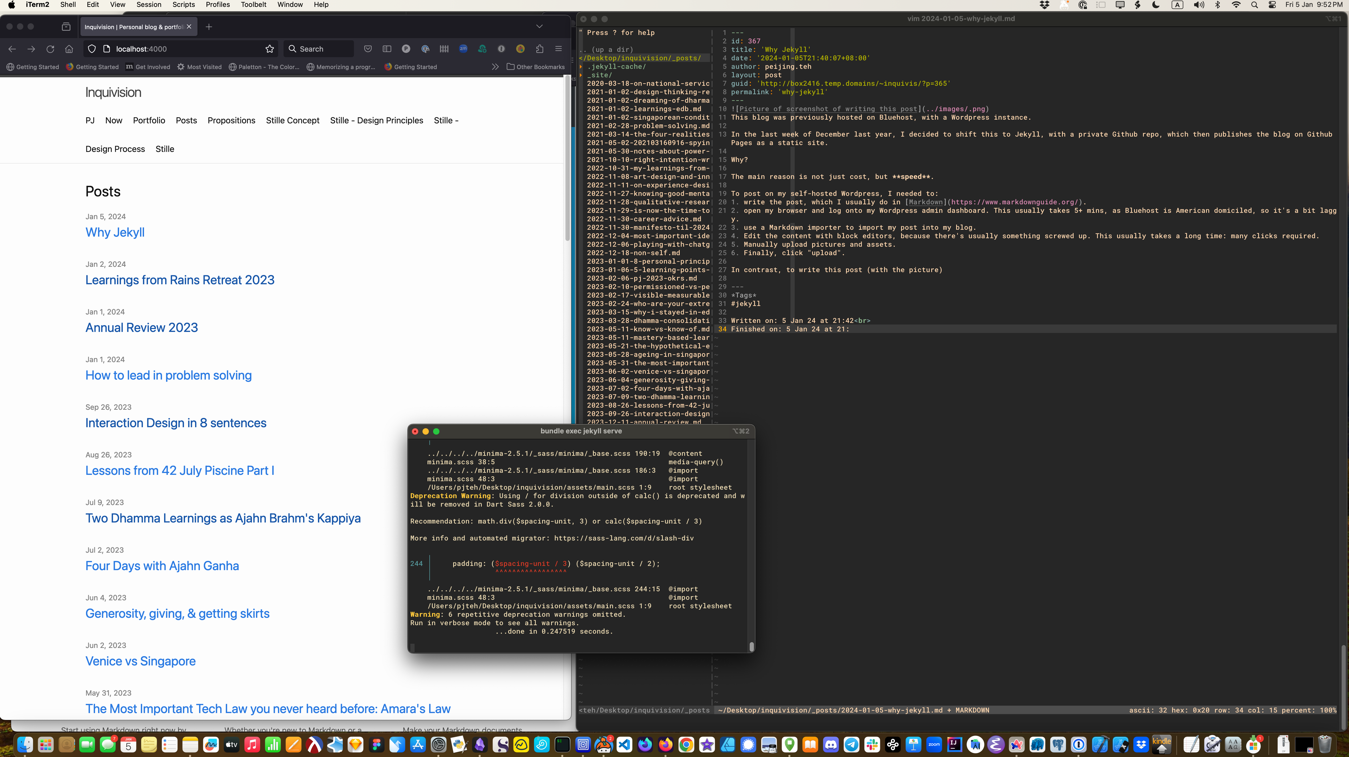Click the Zoom extension icon in toolbar

click(463, 49)
